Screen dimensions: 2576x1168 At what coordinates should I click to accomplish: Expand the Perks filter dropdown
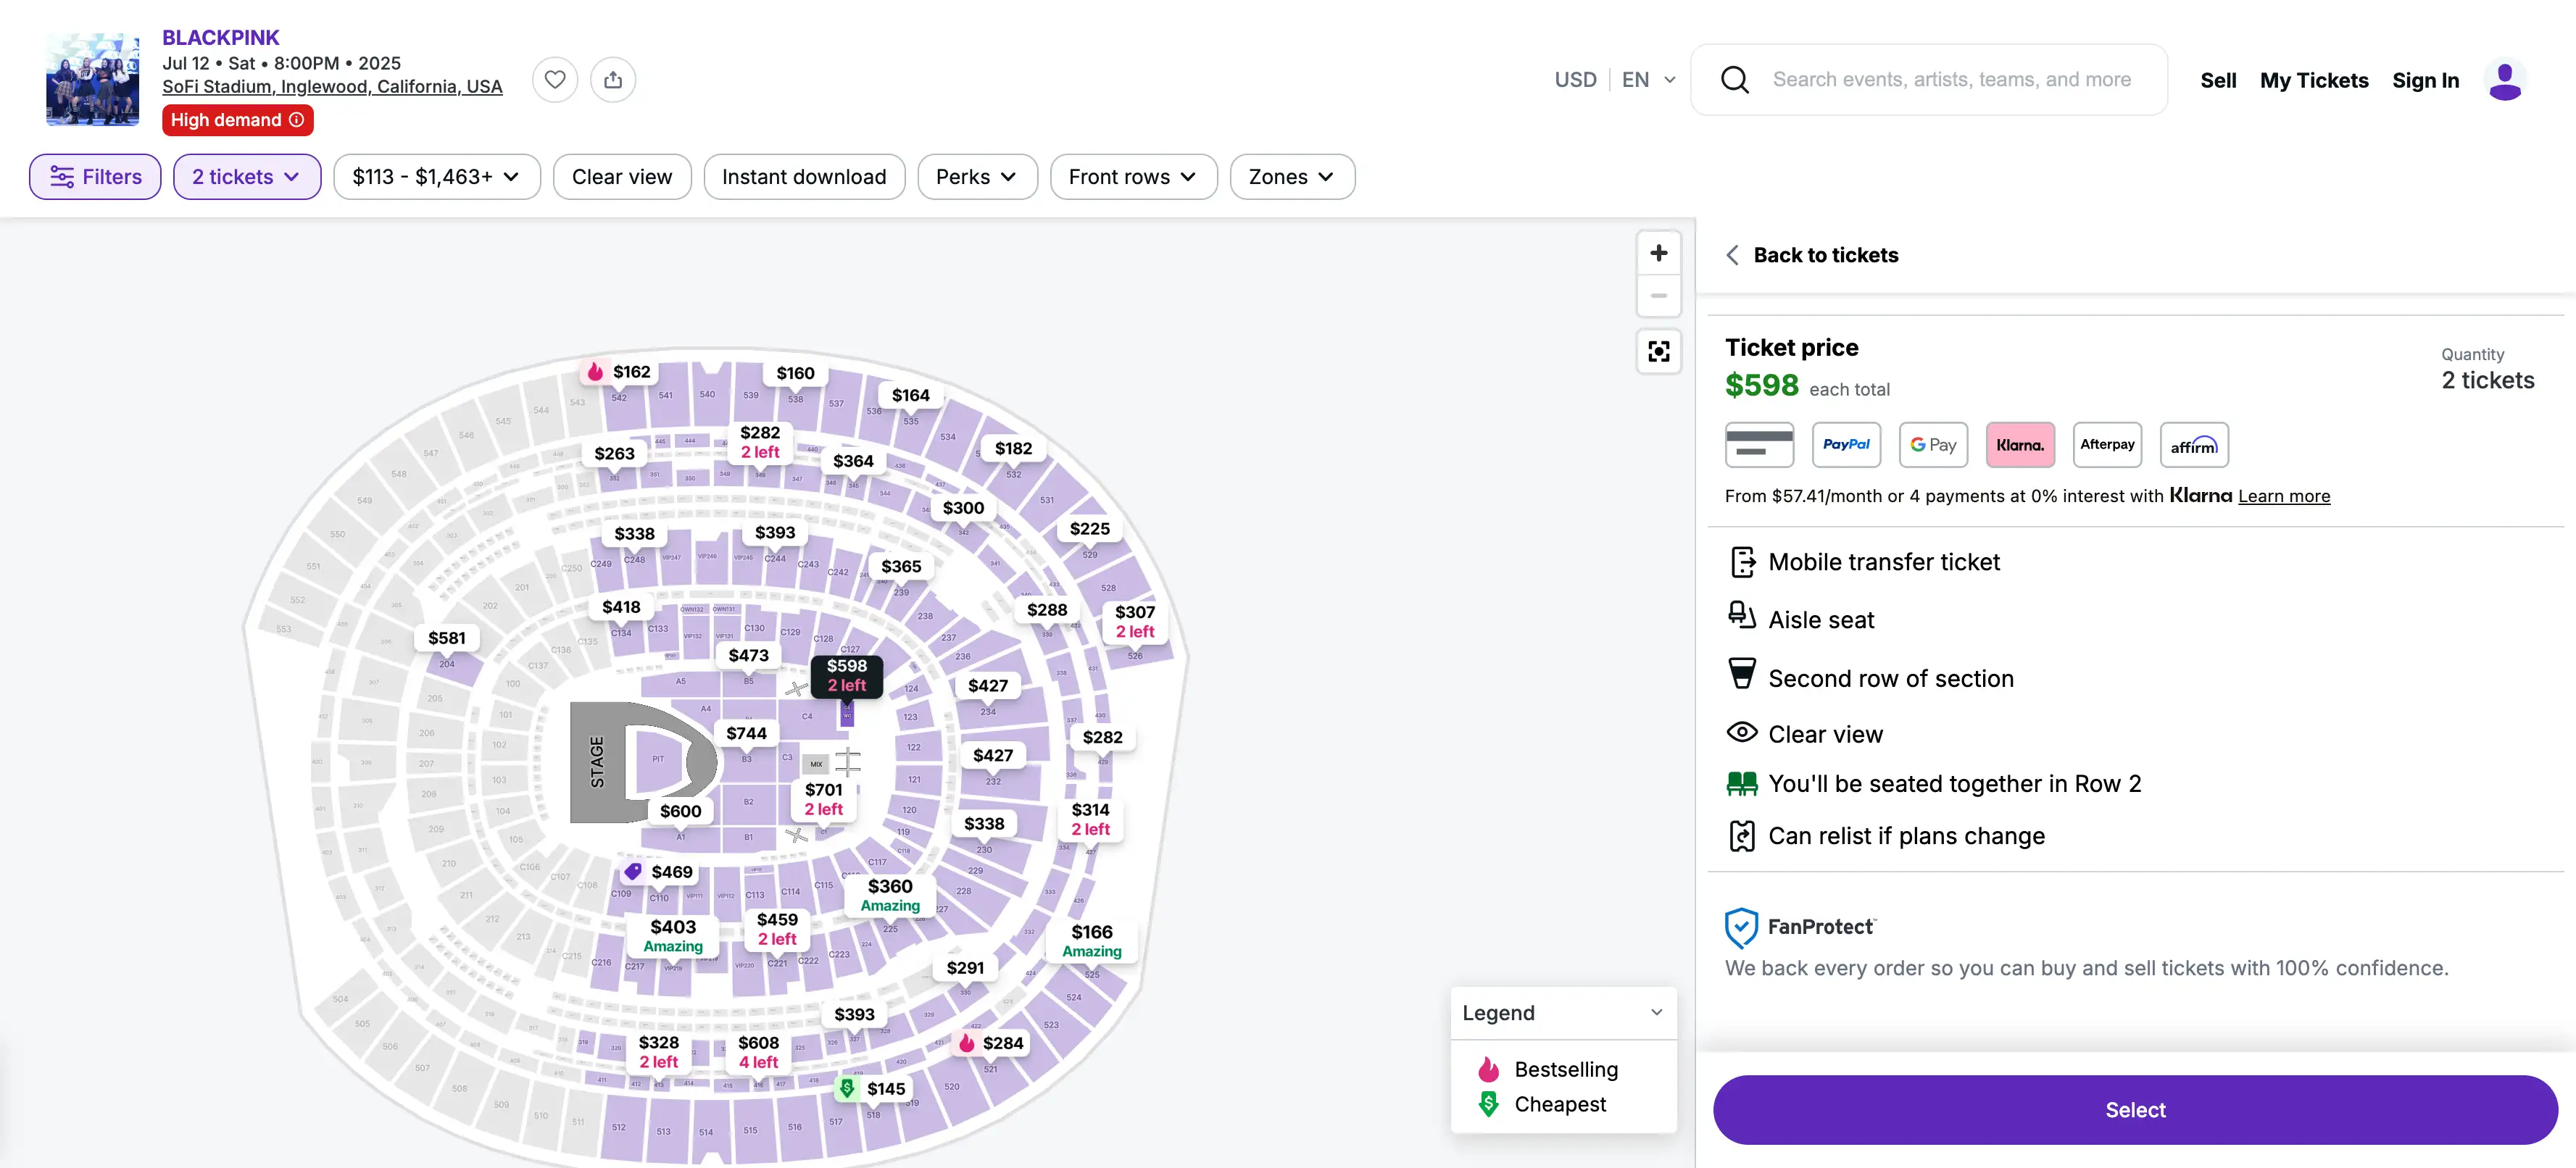coord(977,177)
